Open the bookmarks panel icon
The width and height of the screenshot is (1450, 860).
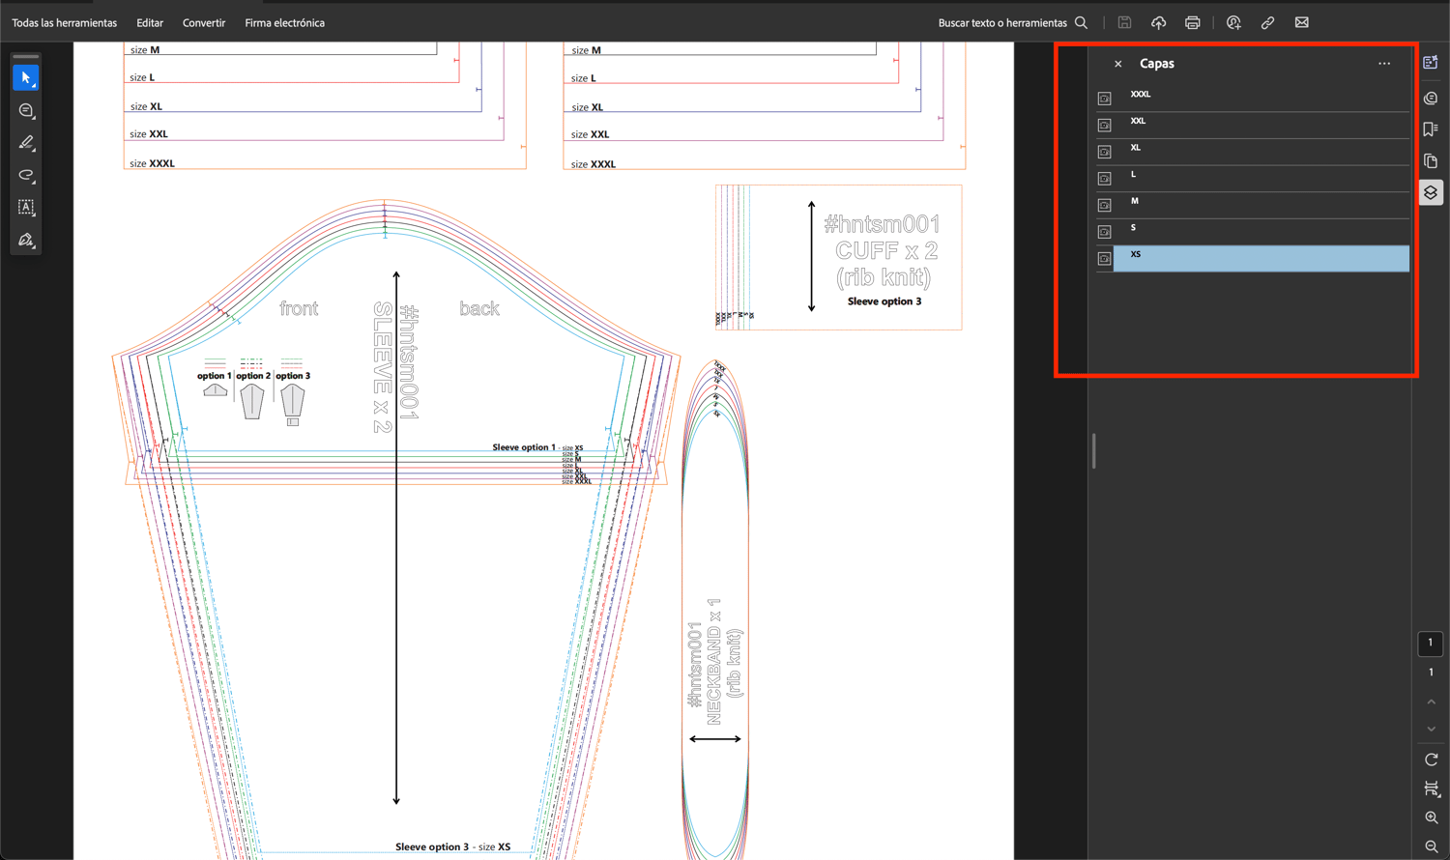click(1431, 129)
